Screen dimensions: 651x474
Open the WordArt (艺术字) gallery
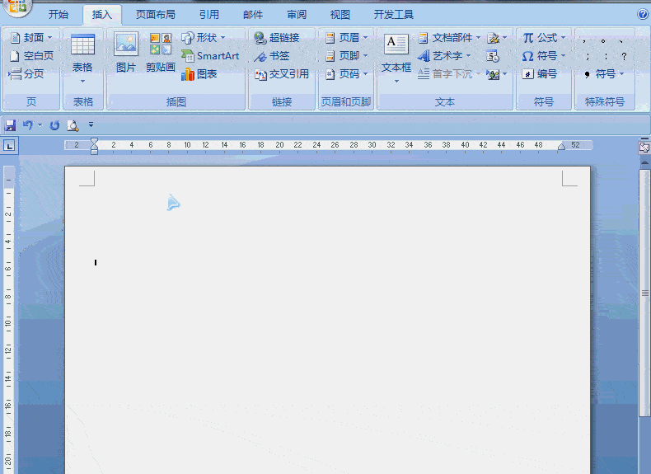click(444, 56)
